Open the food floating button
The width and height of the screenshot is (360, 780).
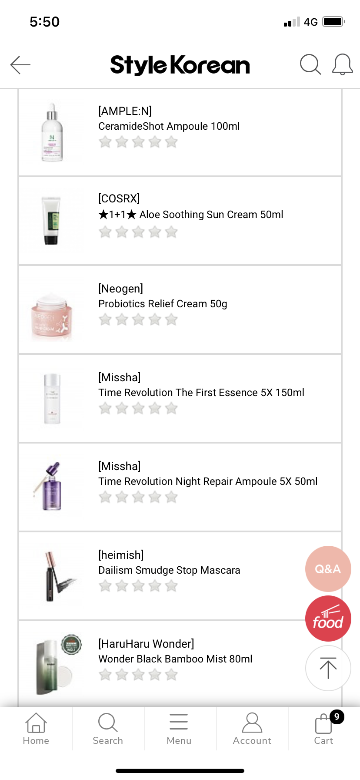(328, 619)
